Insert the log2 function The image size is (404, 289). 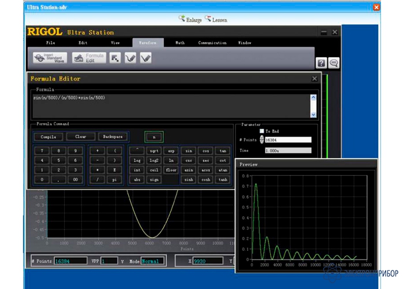coord(154,161)
